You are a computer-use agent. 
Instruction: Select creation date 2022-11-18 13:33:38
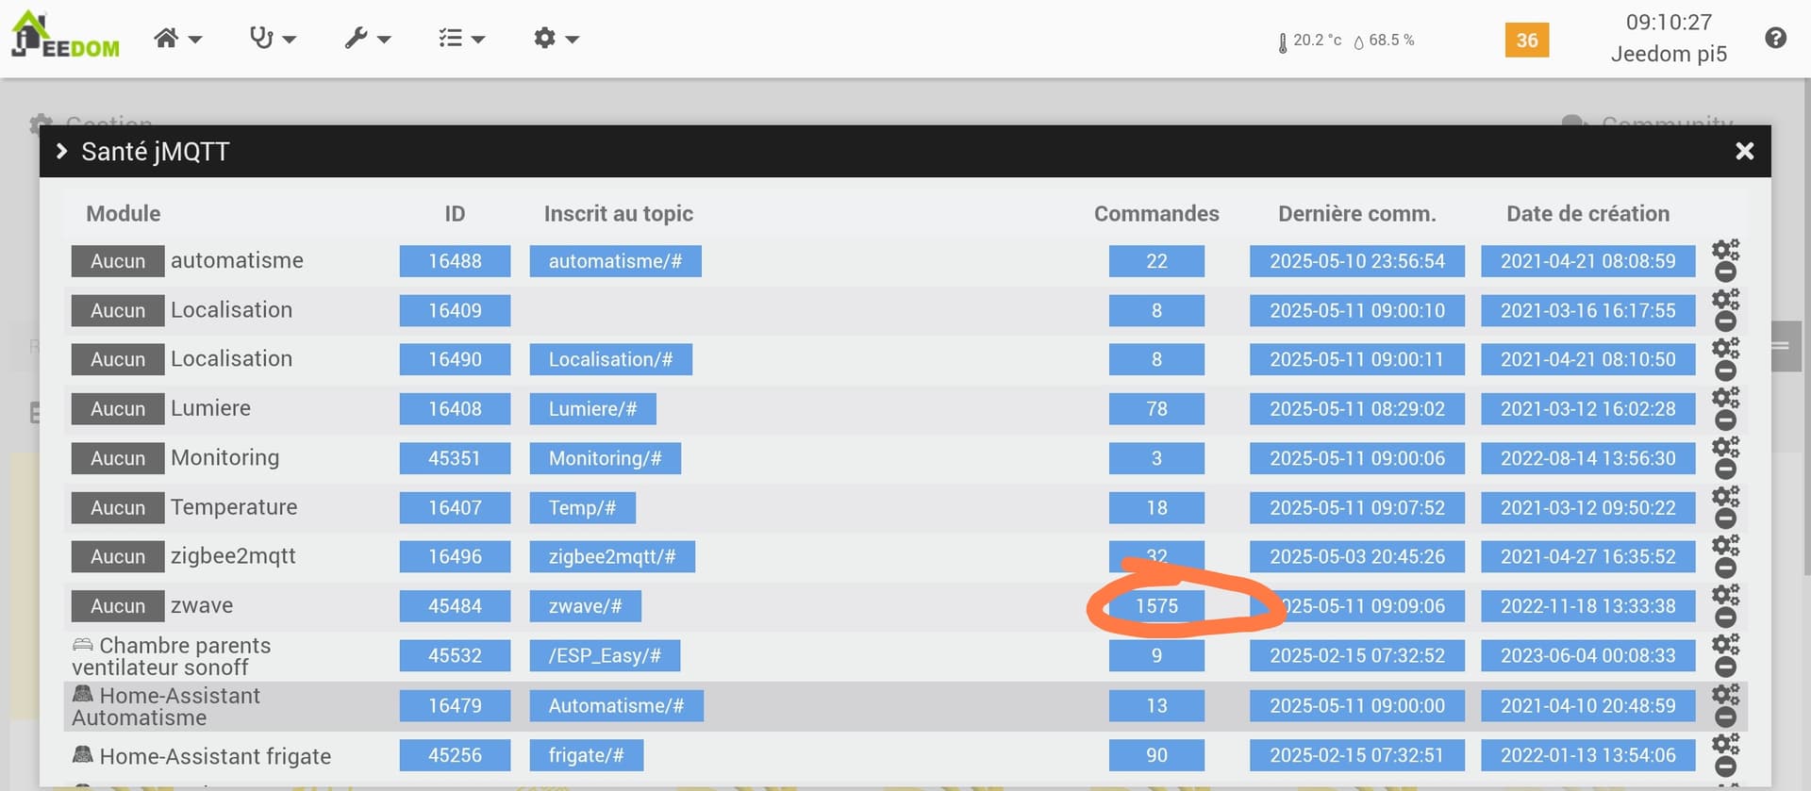pos(1588,606)
